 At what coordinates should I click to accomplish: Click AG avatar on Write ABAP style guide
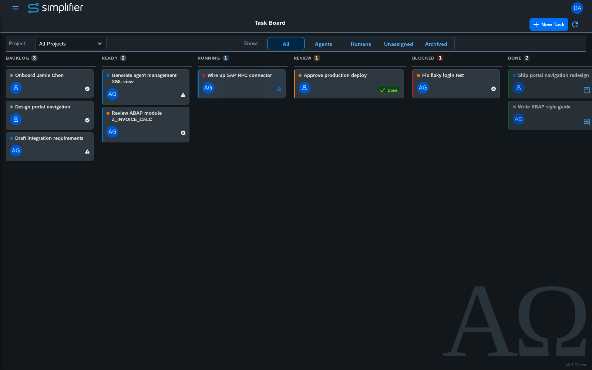coord(519,120)
